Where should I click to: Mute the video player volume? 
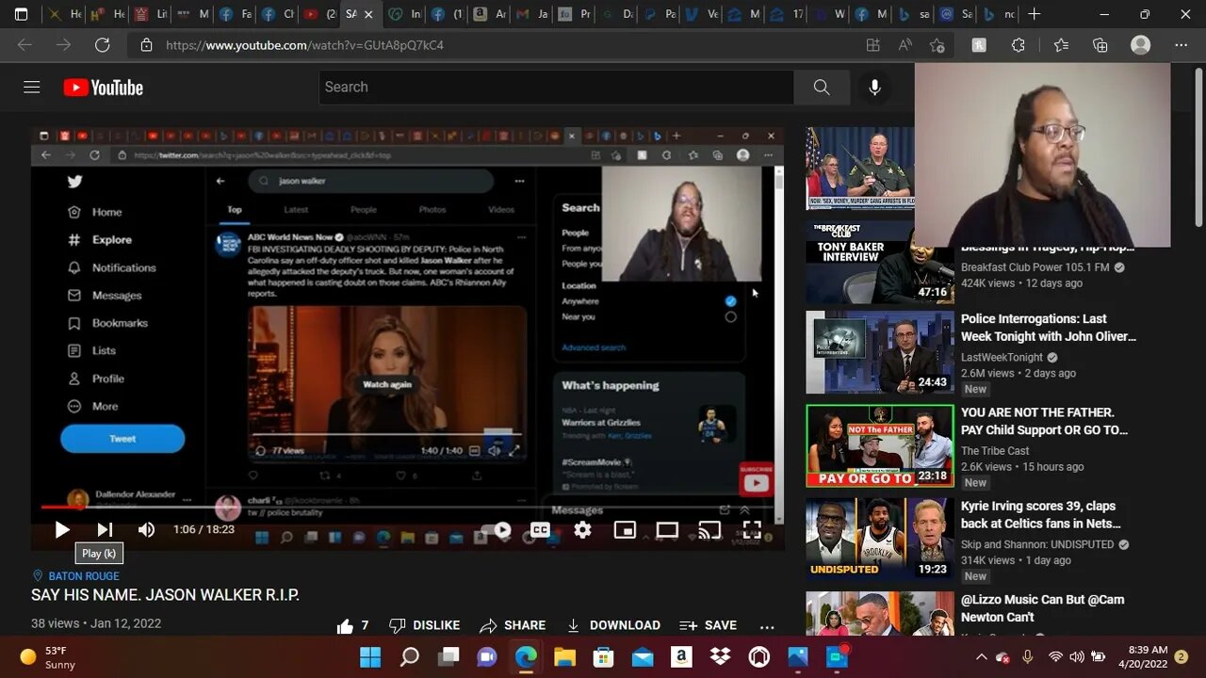click(146, 530)
